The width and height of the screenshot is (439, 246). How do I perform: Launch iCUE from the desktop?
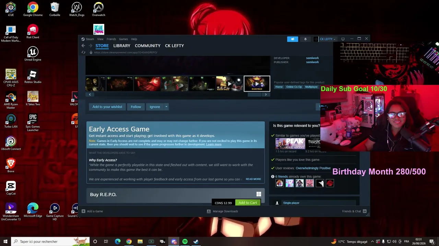[x=11, y=9]
